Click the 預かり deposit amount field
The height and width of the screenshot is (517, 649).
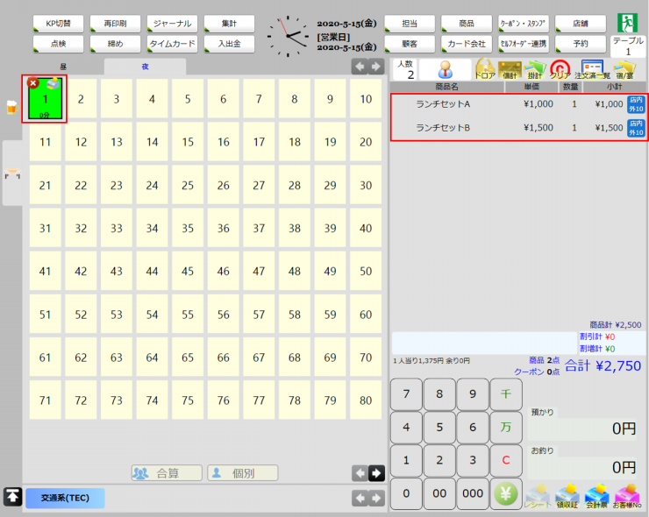[x=586, y=428]
